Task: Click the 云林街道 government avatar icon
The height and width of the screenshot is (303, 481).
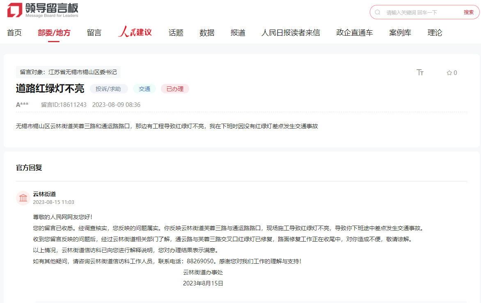Action: (x=23, y=198)
